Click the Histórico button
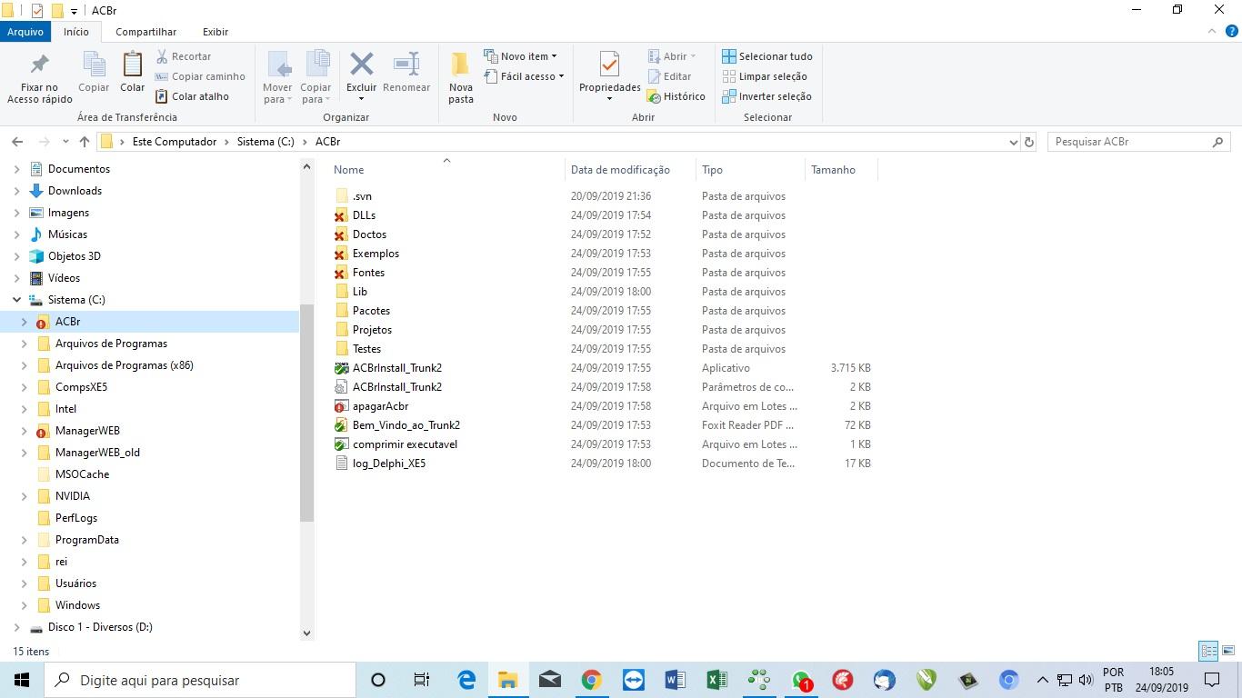Screen dimensions: 1242x698 point(676,96)
